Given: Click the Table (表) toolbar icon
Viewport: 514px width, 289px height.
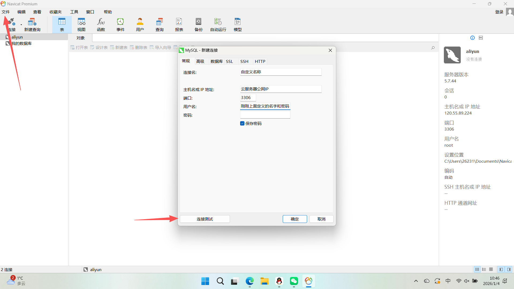Looking at the screenshot, I should (62, 24).
